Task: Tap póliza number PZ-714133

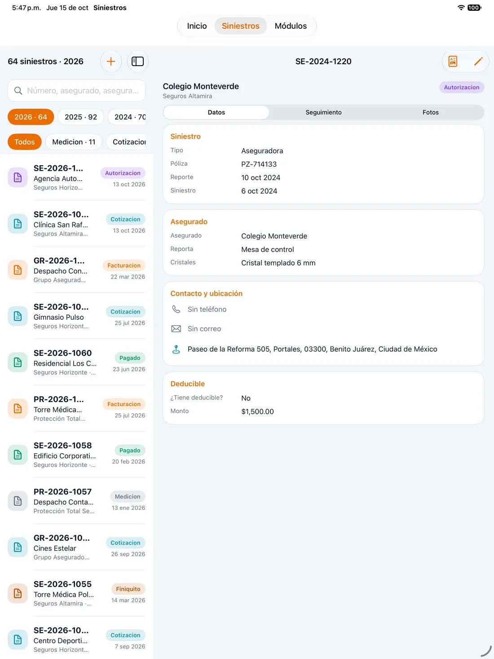Action: click(x=259, y=164)
